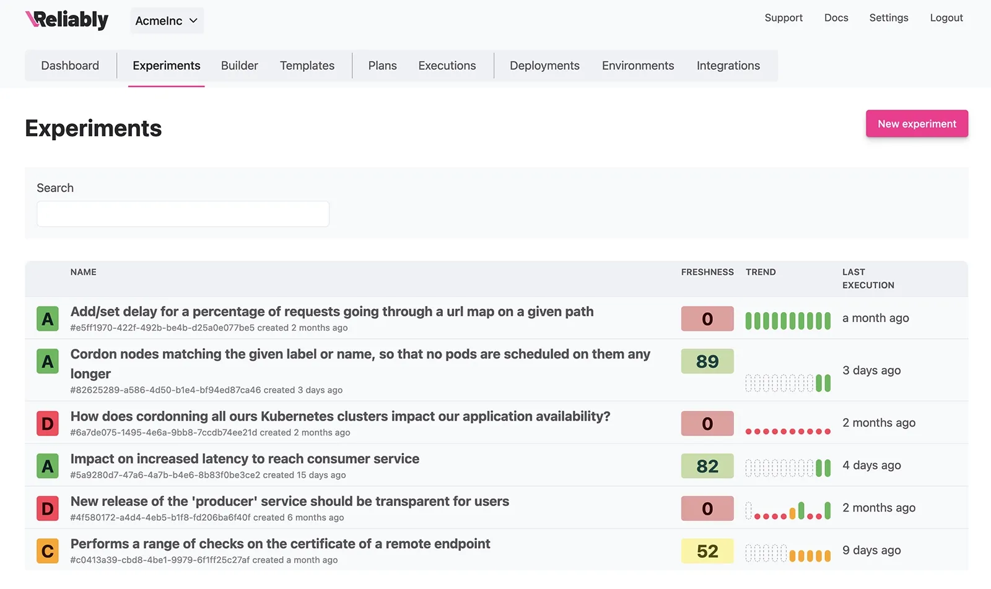
Task: Click '2 months ago' in cordonning Kubernetes row
Action: 879,423
